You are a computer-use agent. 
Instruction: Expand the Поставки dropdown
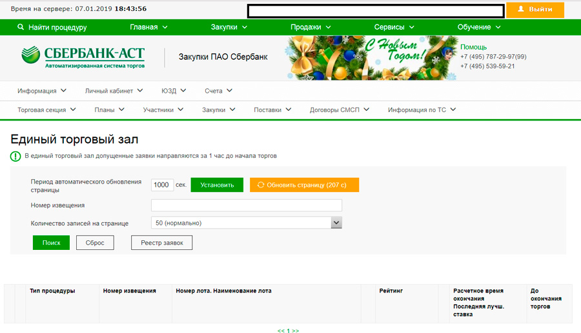click(272, 109)
